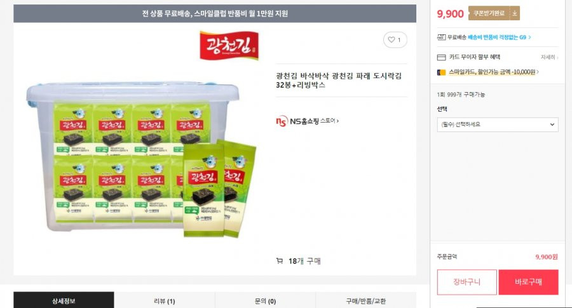Open 자세히 card benefit details

point(549,57)
